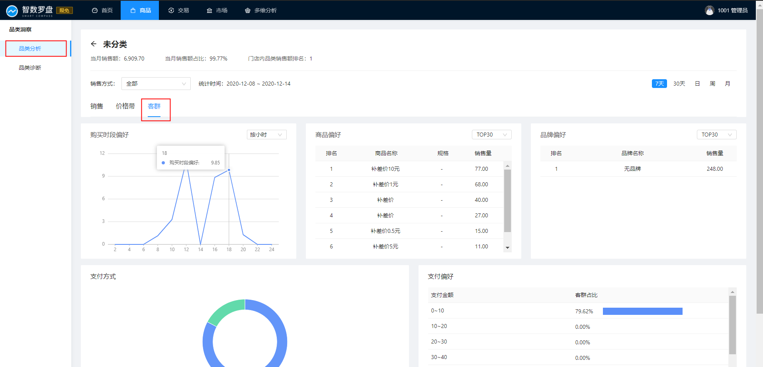Image resolution: width=763 pixels, height=367 pixels.
Task: Click the 市场 market nav icon
Action: tap(209, 10)
